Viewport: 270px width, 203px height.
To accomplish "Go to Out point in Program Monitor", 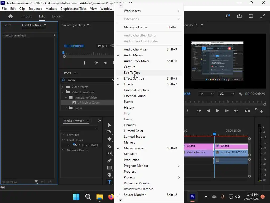I will point(236,111).
